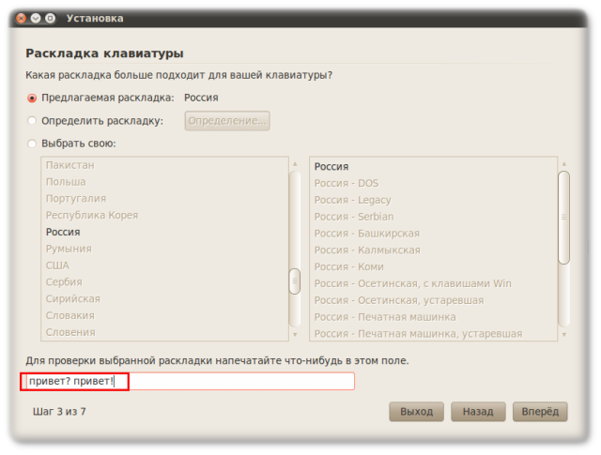This screenshot has height=455, width=601.
Task: Close the Установка window
Action: tap(21, 18)
